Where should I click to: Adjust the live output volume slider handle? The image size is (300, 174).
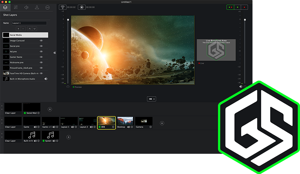coord(245,20)
